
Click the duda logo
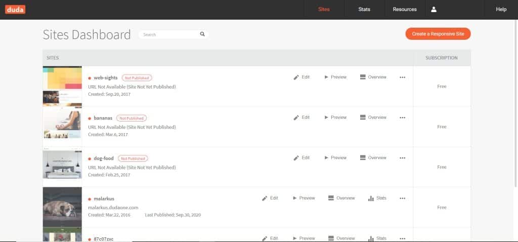coord(15,10)
